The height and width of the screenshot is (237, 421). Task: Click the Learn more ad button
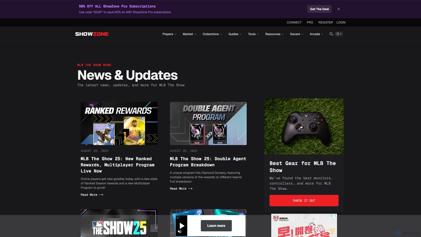pos(216,225)
